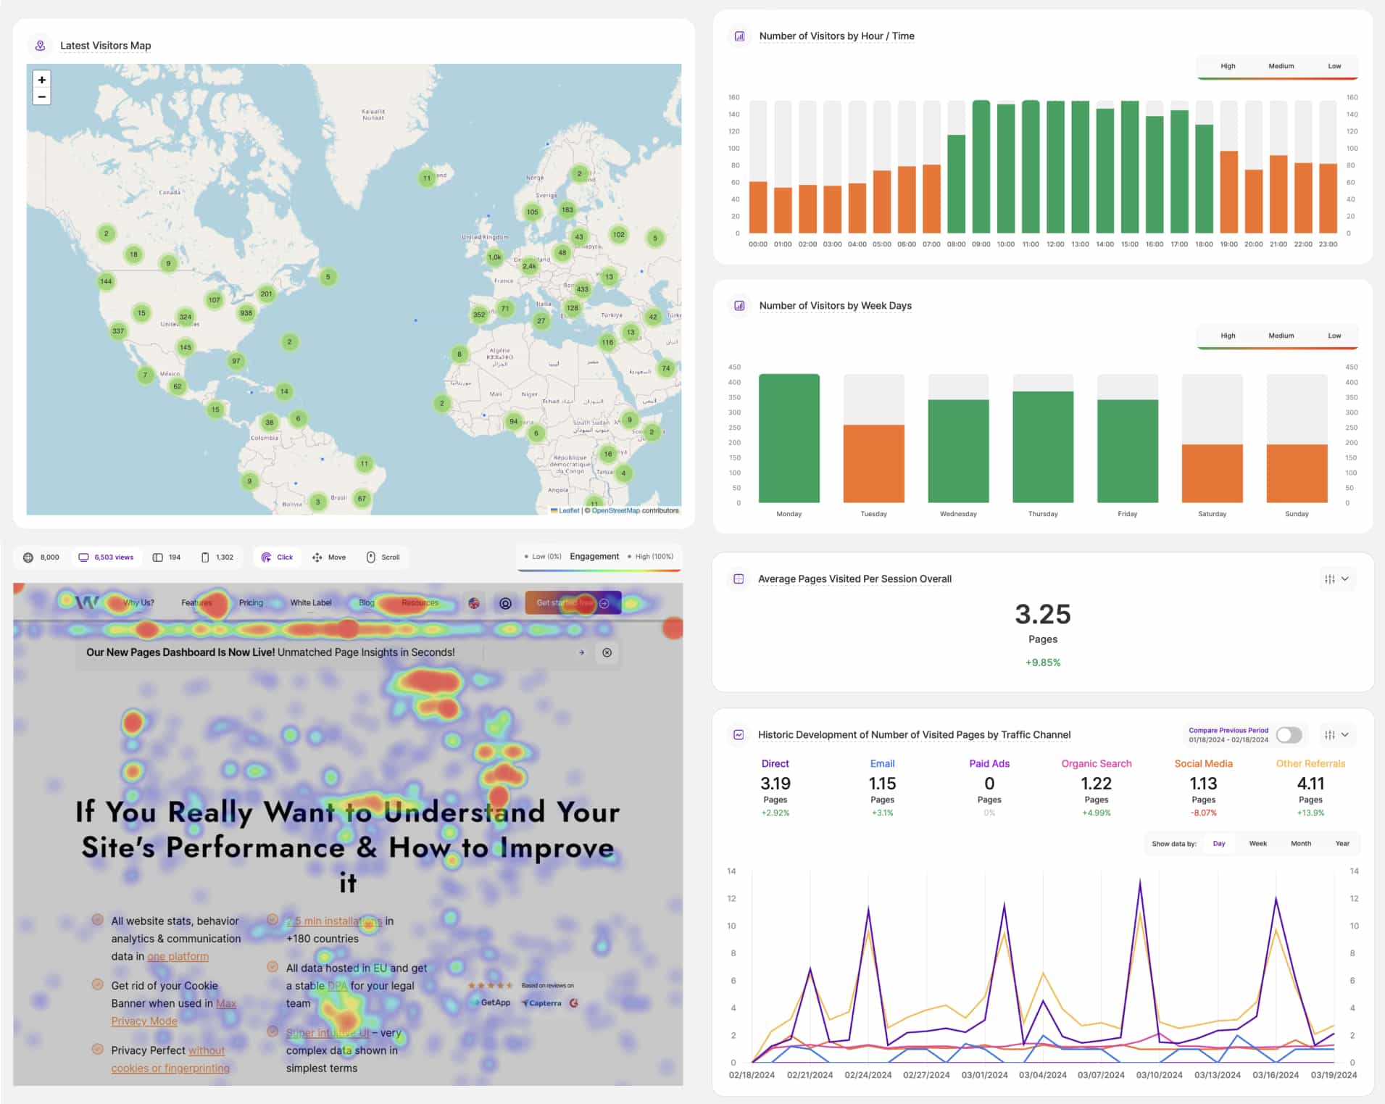Image resolution: width=1385 pixels, height=1104 pixels.
Task: Zoom out on the visitors map
Action: click(x=42, y=97)
